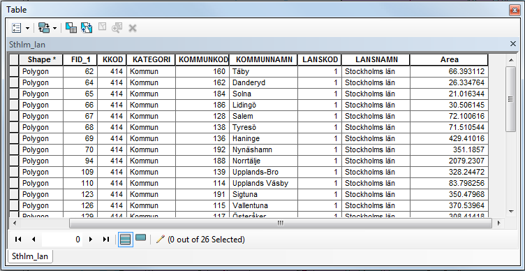Viewport: 525px width, 271px height.
Task: Toggle Show selected records view
Action: point(140,238)
